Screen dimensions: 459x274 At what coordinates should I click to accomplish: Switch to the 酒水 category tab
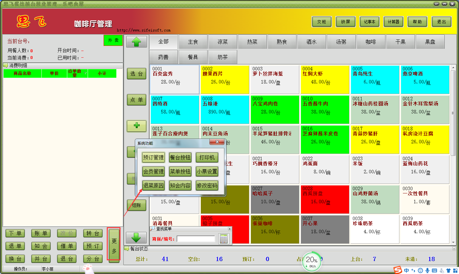(311, 42)
